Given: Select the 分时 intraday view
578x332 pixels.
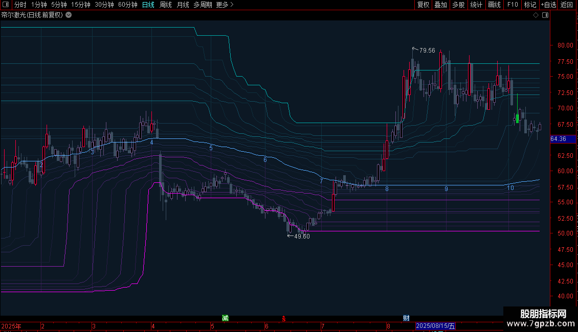Looking at the screenshot, I should [20, 5].
